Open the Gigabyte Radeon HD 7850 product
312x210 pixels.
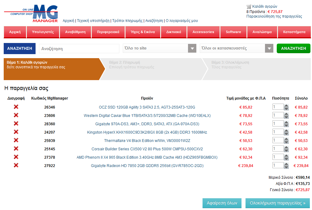(147, 166)
